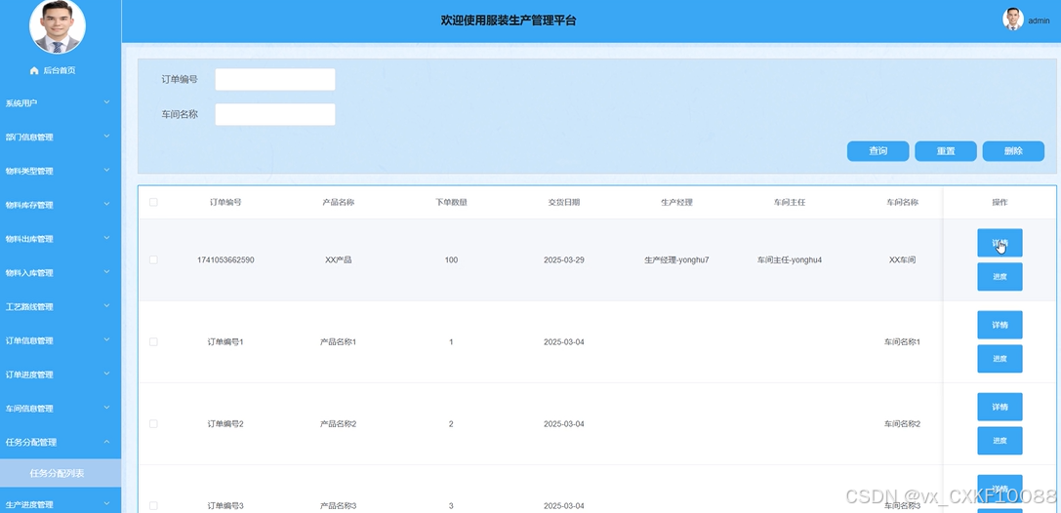Screen dimensions: 1061x513
Task: Expand the 部门信息管理 chevron
Action: [107, 136]
